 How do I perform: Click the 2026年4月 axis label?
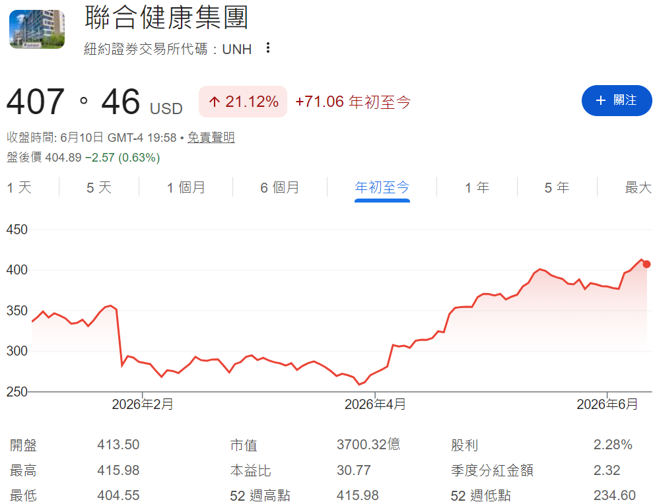click(x=375, y=404)
